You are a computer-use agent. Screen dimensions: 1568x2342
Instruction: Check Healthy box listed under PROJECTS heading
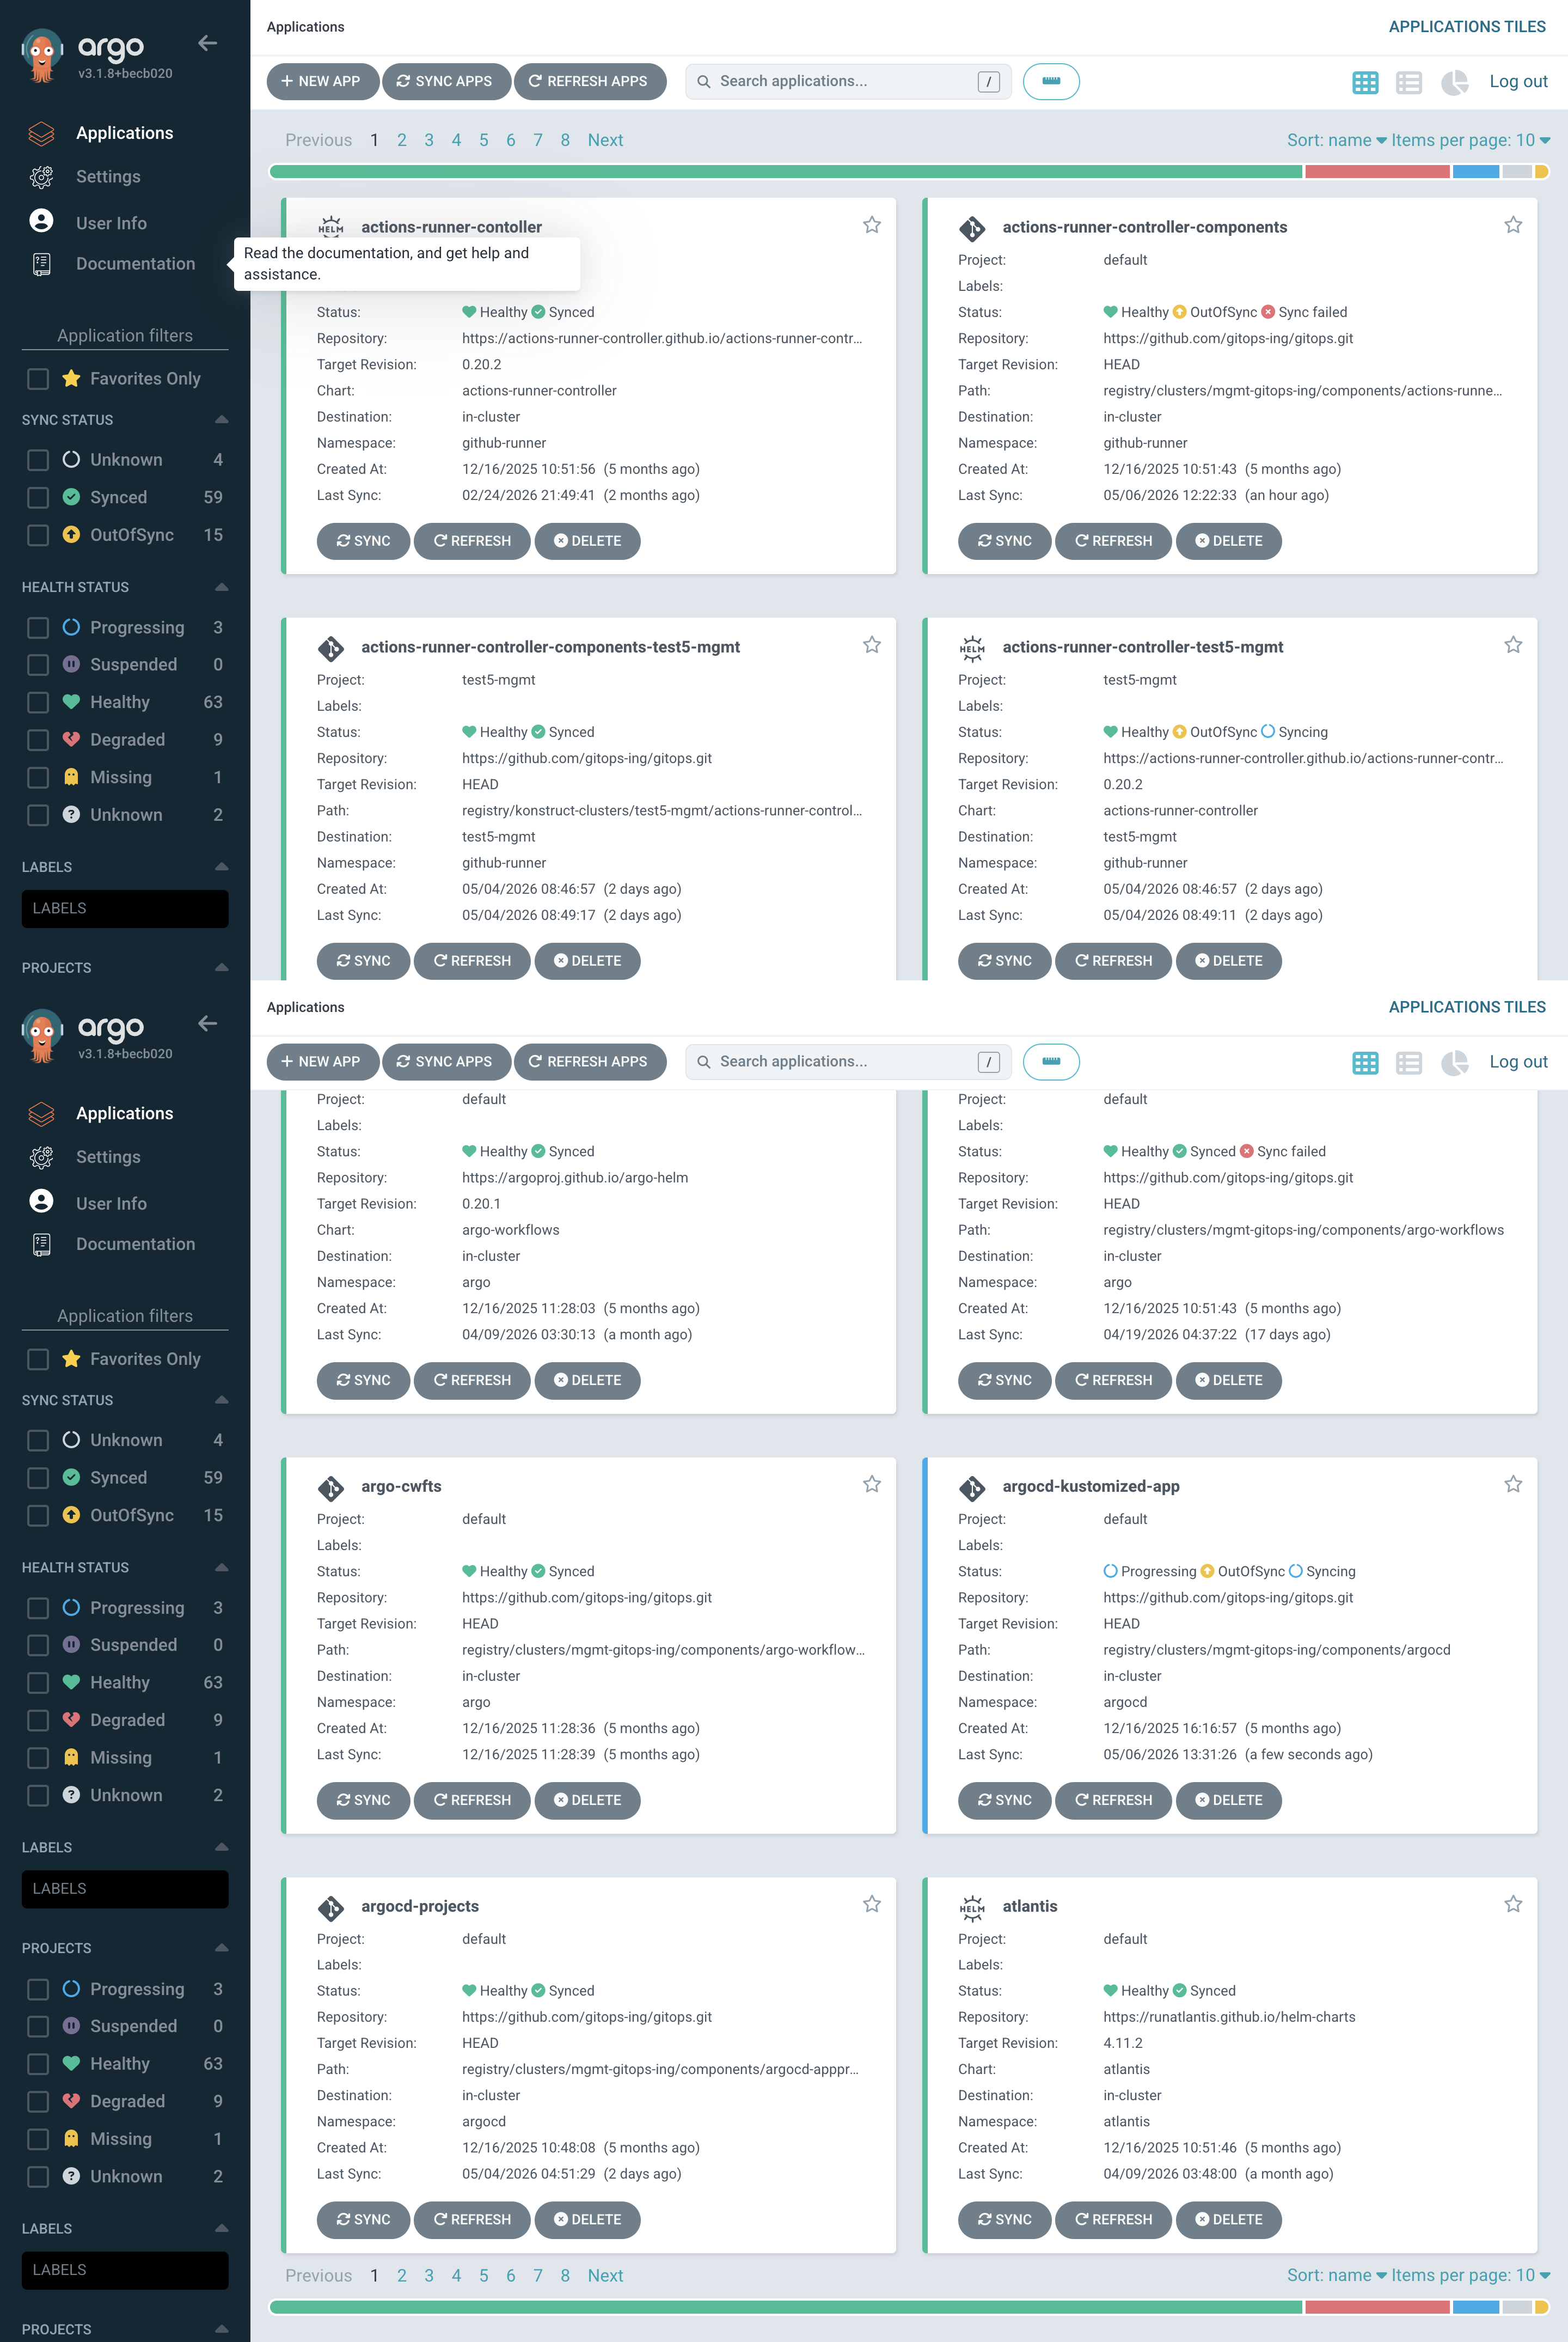coord(38,2064)
